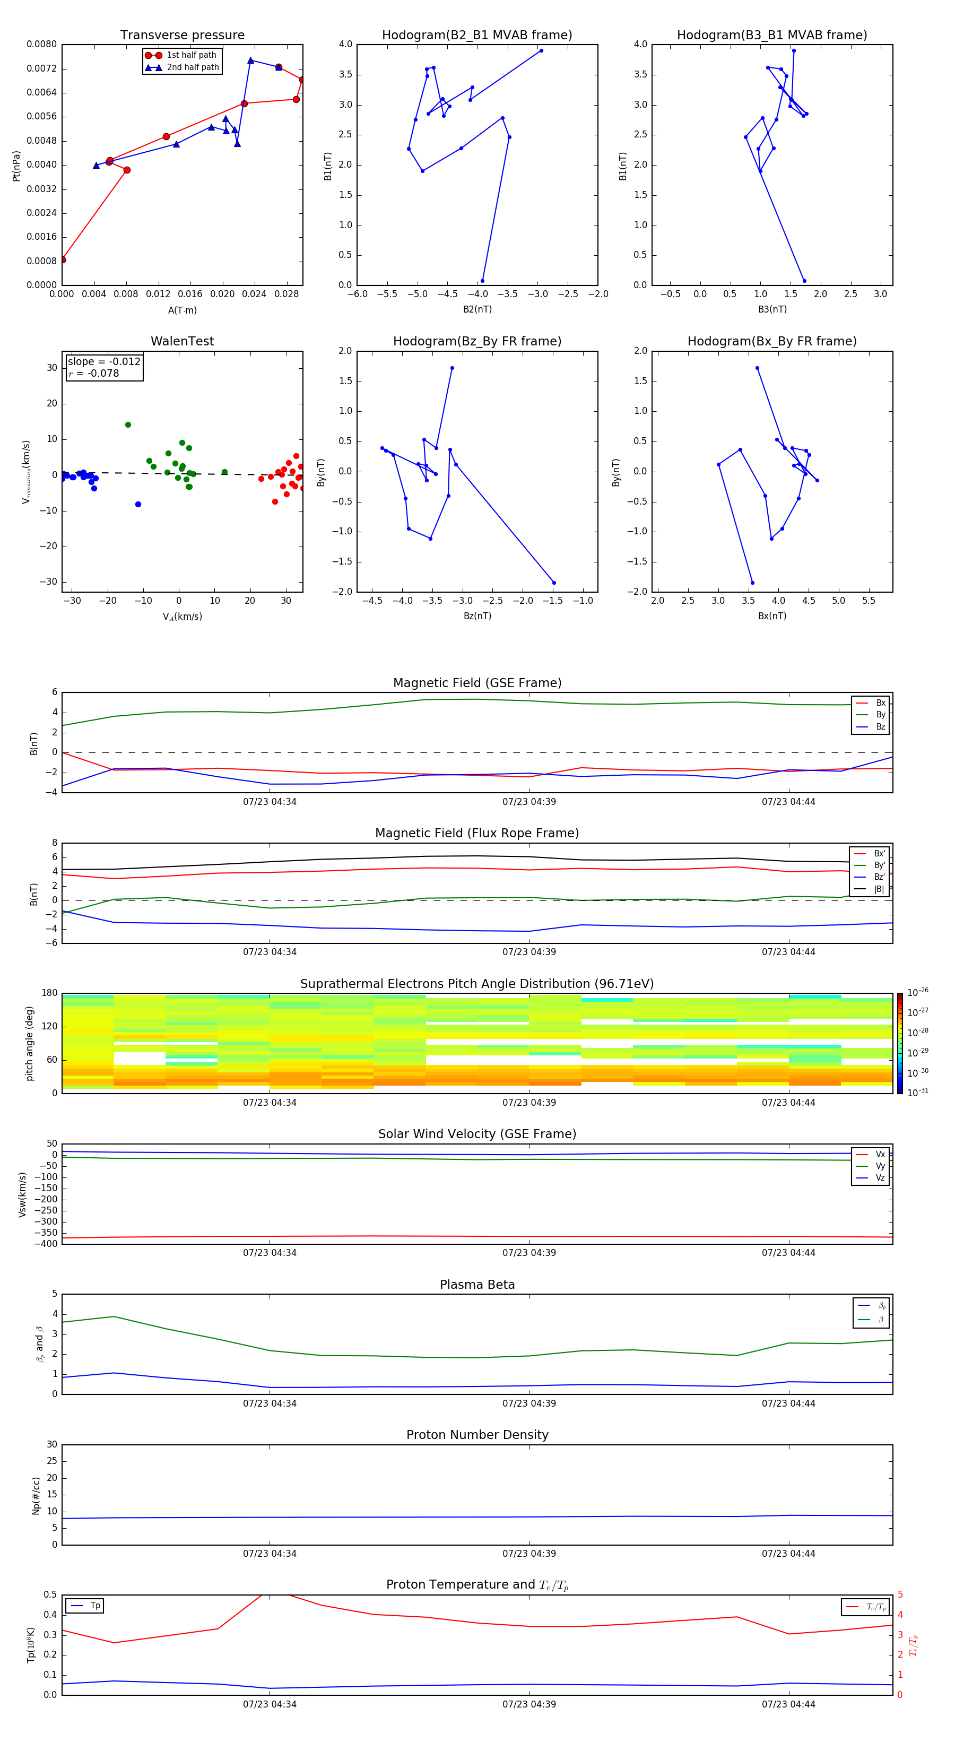Click the pitch angle color scale bar

pyautogui.click(x=900, y=1043)
